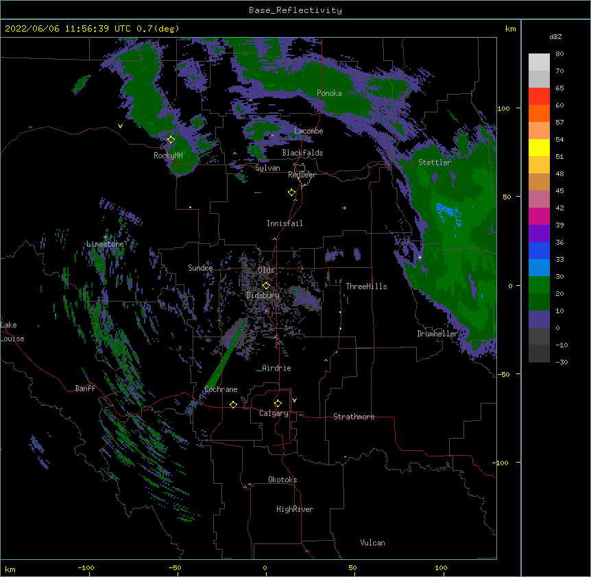Click the asterisk marker above Limestone label
This screenshot has width=591, height=577.
106,237
